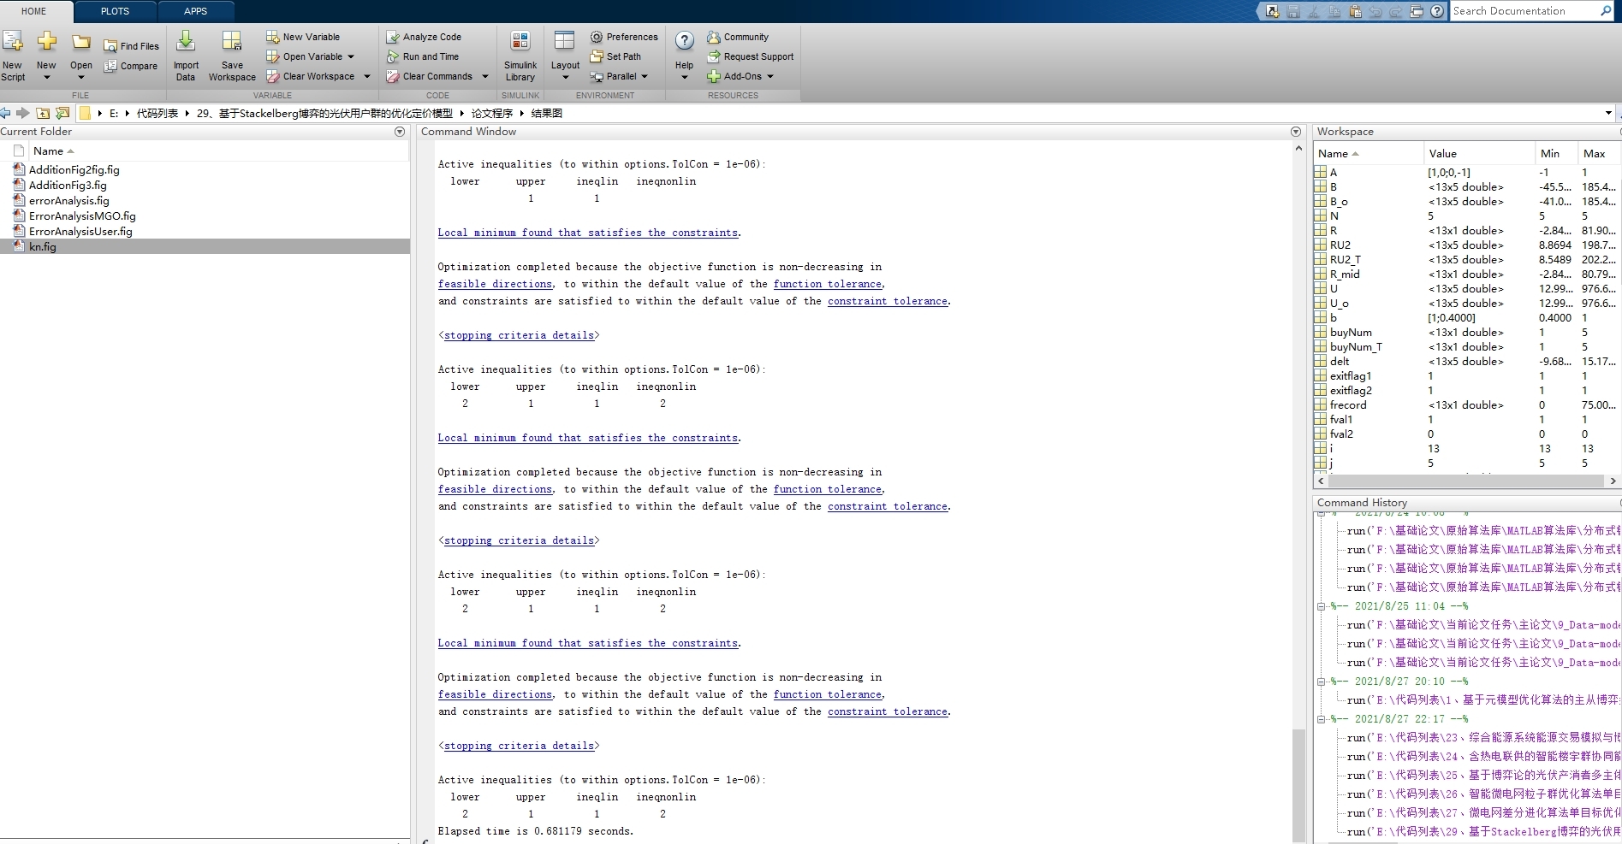Collapse the 2021/8/27 22:17 history group
The width and height of the screenshot is (1622, 844).
point(1321,719)
